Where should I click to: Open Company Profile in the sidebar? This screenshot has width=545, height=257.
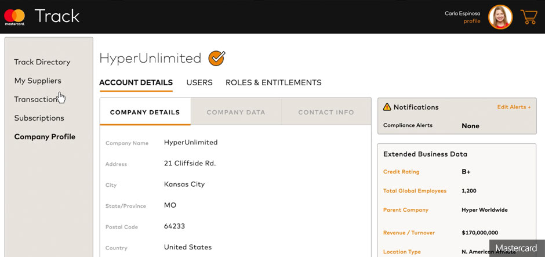click(45, 137)
